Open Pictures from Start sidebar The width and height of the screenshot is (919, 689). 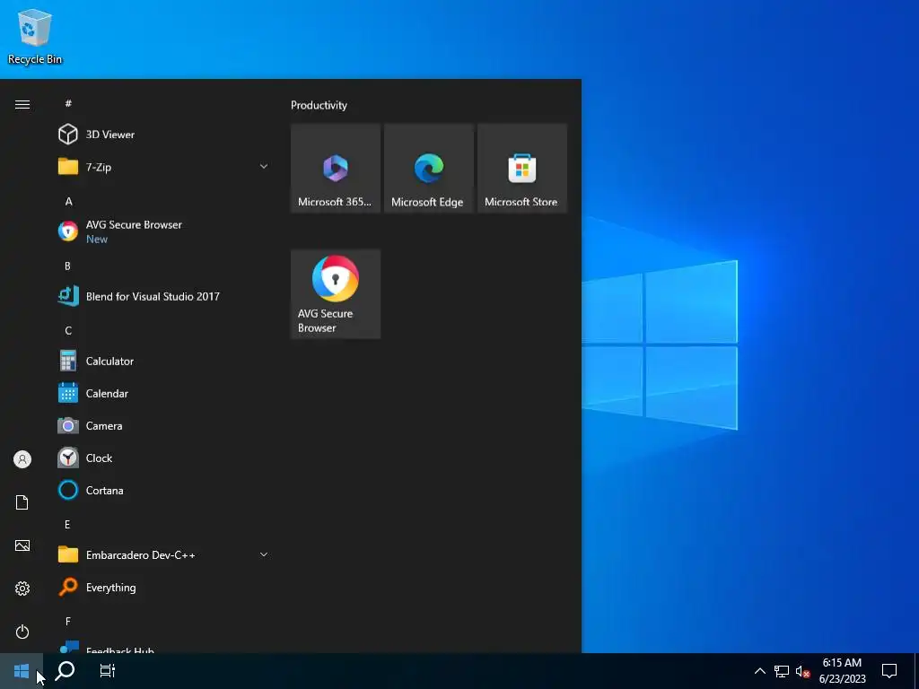tap(22, 545)
